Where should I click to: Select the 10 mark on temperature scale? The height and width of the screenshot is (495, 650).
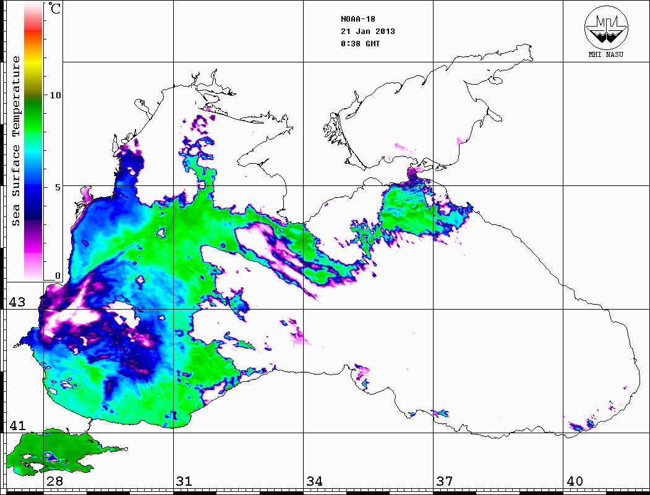(56, 95)
